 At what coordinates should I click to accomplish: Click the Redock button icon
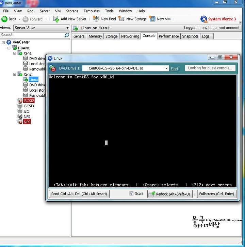(152, 194)
